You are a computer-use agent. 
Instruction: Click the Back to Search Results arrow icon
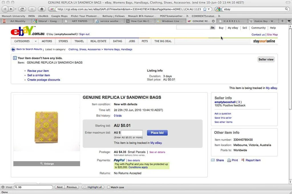pos(13,49)
